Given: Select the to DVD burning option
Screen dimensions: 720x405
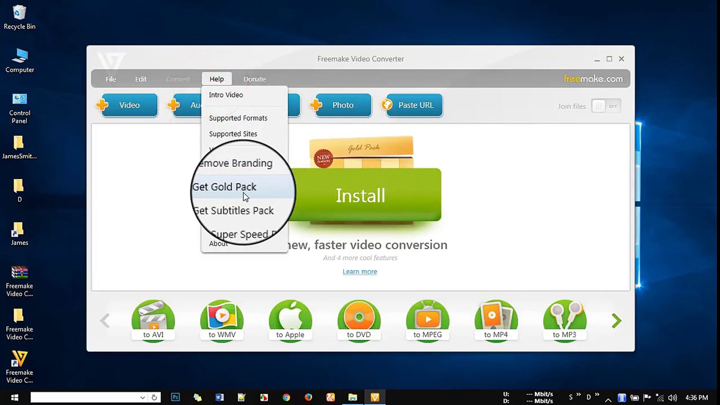Looking at the screenshot, I should [x=359, y=320].
